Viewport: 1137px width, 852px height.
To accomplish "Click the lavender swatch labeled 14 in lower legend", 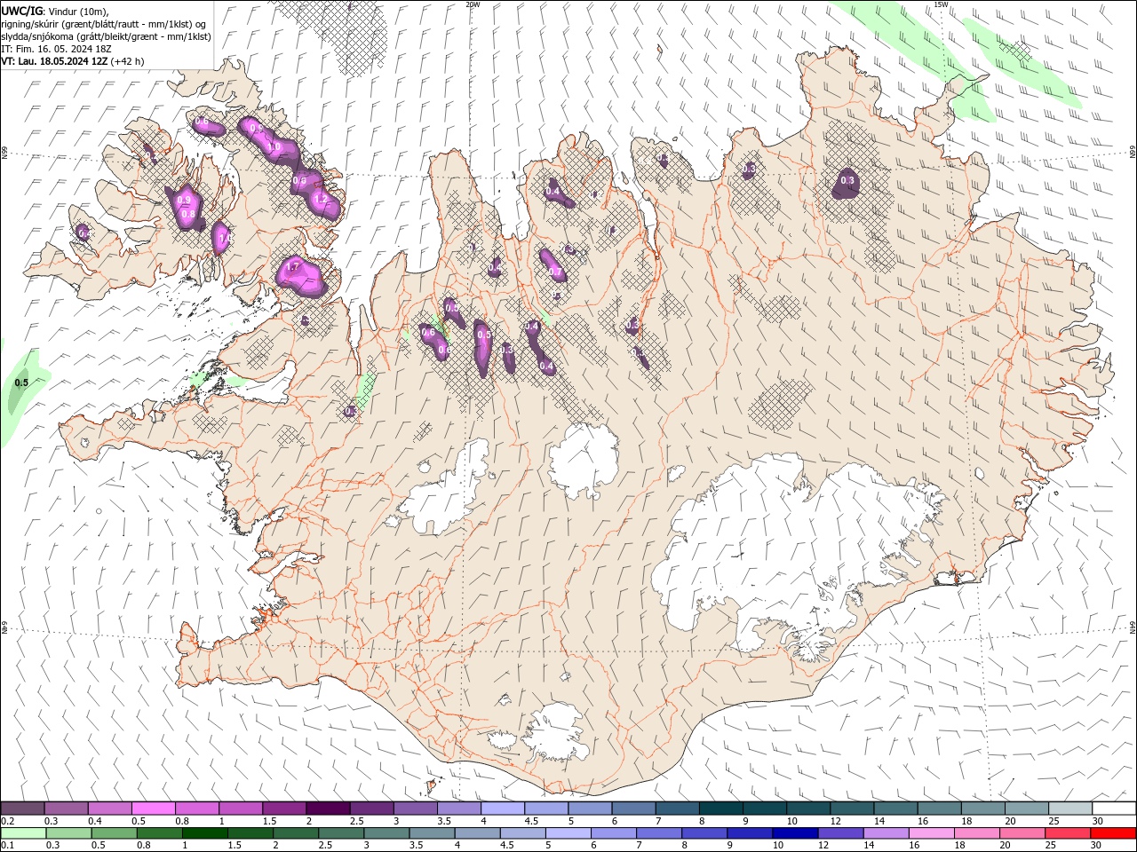I will pyautogui.click(x=885, y=833).
